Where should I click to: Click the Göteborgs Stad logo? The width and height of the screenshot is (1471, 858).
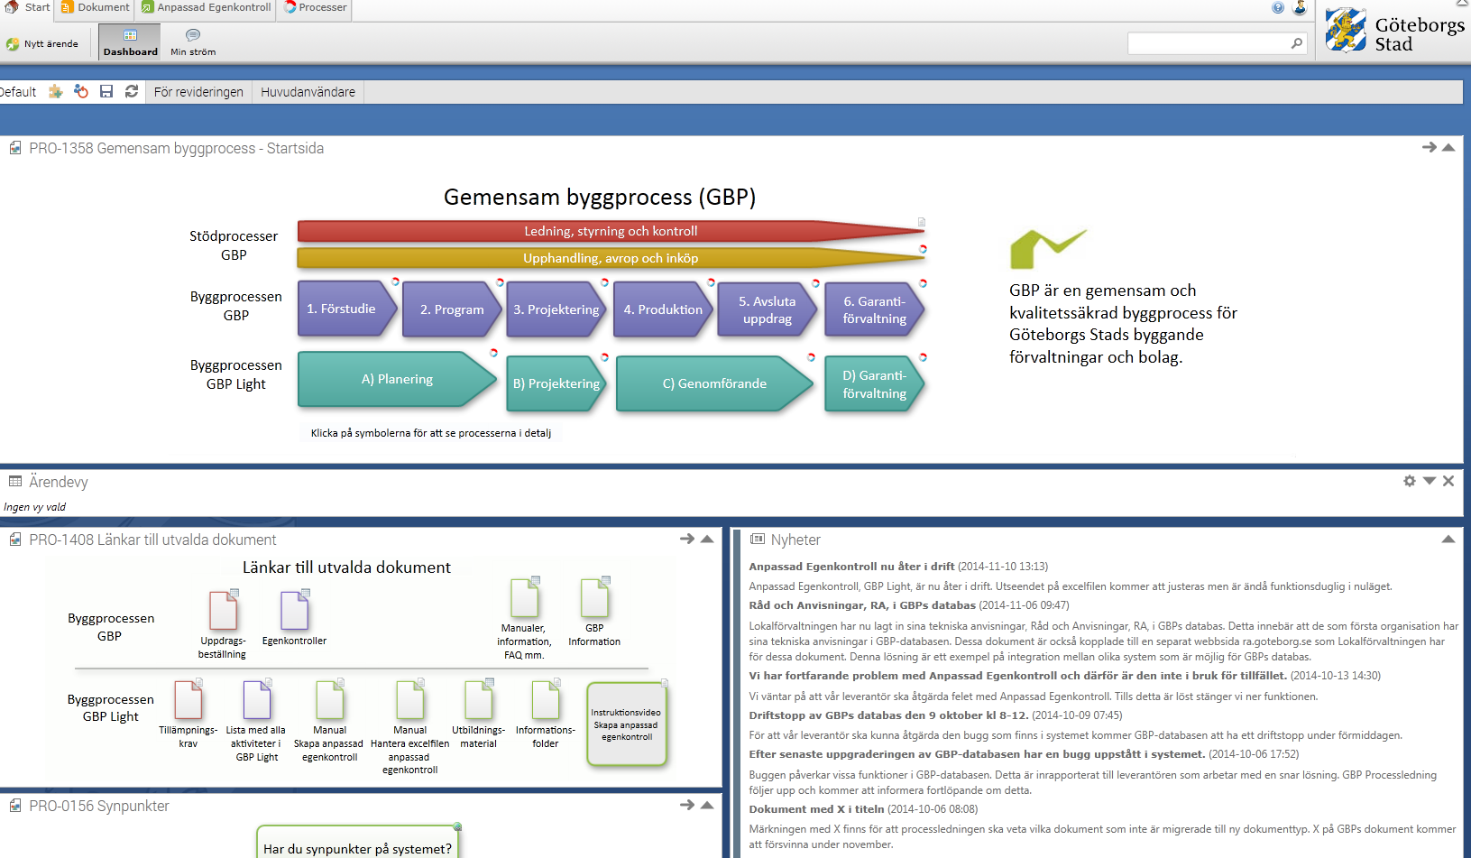(1394, 31)
